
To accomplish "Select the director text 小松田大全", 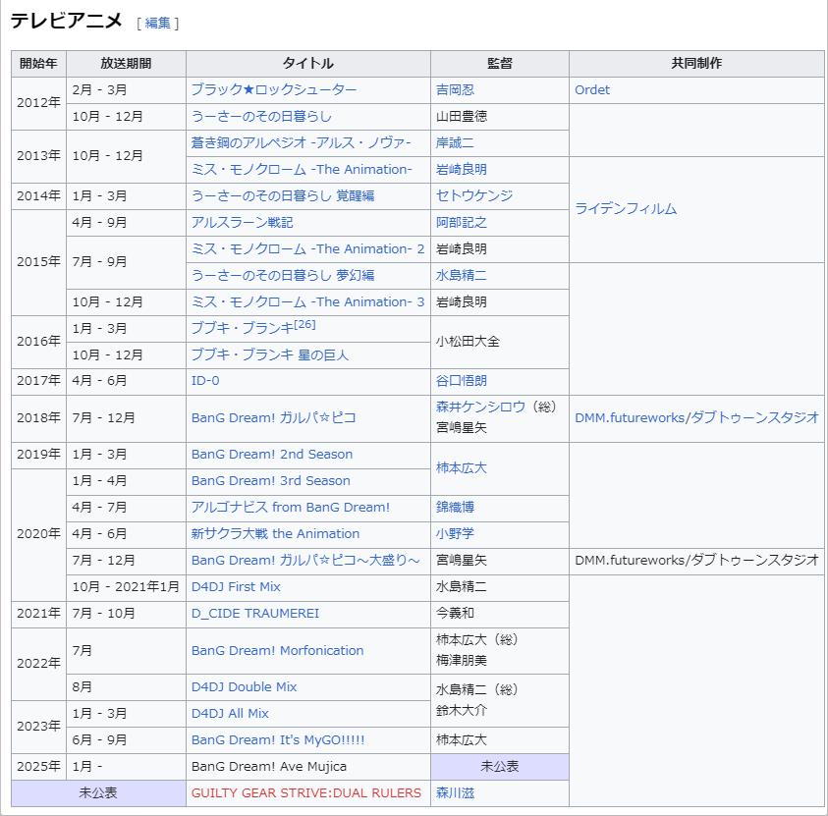I will point(468,342).
